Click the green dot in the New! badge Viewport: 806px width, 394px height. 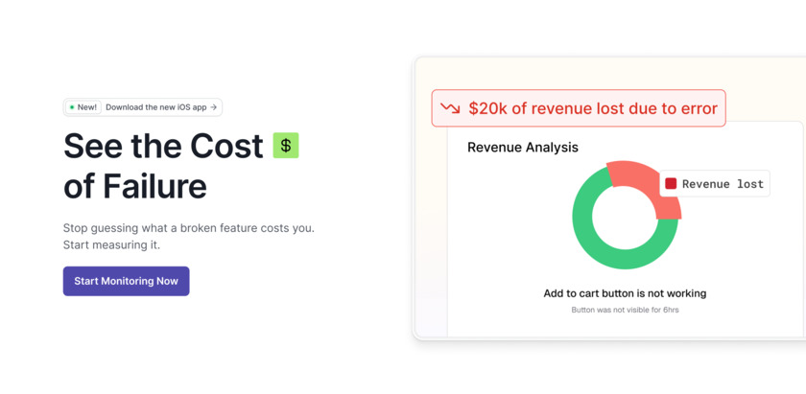pyautogui.click(x=72, y=107)
